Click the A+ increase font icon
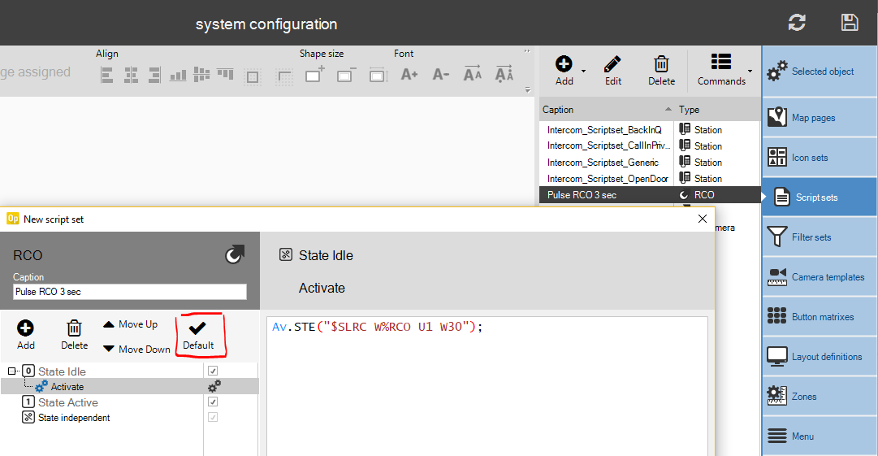This screenshot has height=456, width=878. (409, 74)
